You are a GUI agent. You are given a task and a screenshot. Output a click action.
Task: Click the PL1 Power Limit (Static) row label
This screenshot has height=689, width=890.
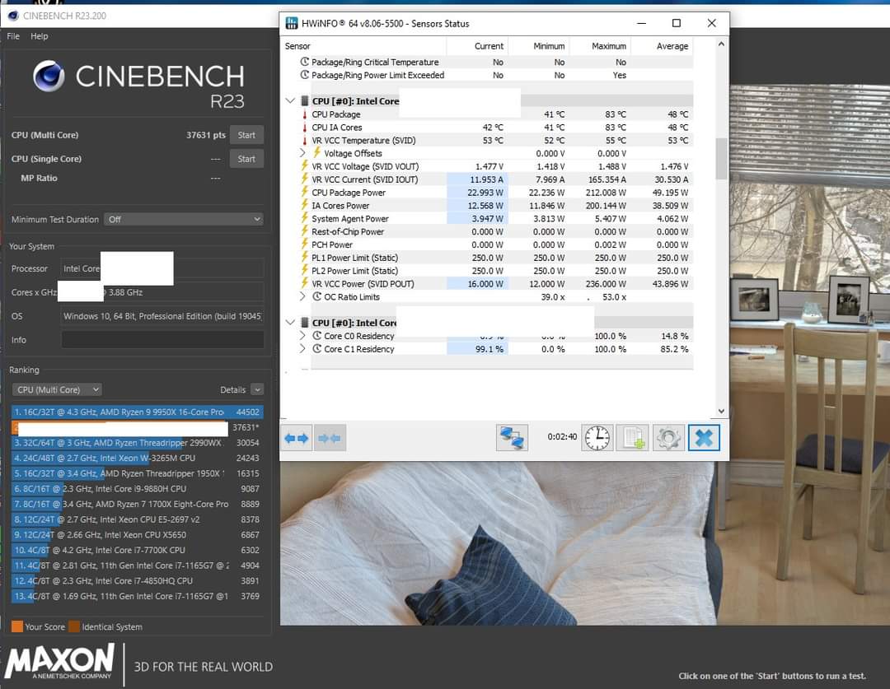[x=354, y=258]
